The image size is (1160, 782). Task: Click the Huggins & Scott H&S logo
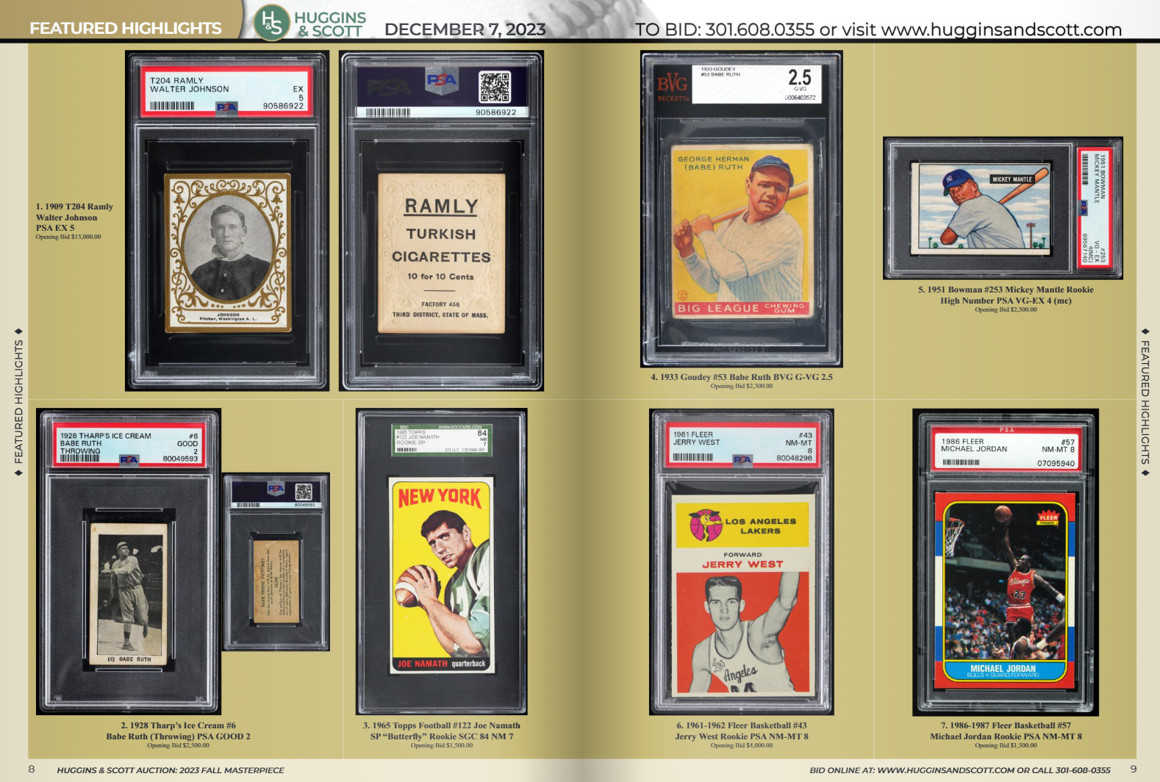[271, 22]
